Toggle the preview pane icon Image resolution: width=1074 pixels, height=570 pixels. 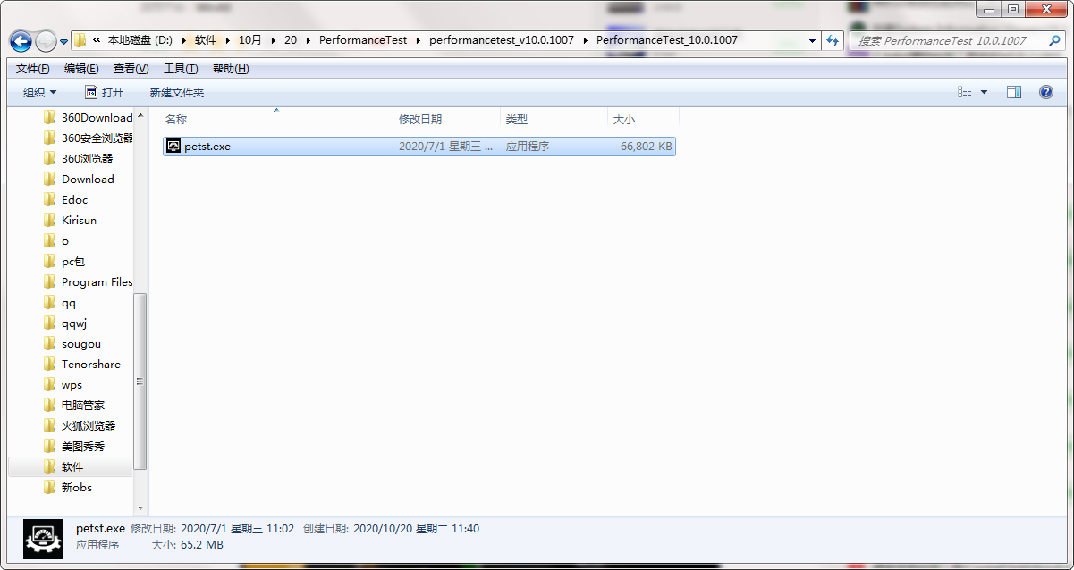tap(1014, 92)
